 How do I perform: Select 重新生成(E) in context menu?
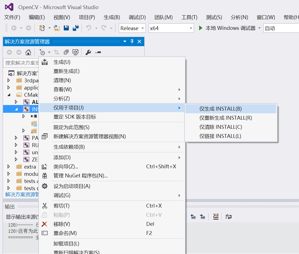coord(112,71)
